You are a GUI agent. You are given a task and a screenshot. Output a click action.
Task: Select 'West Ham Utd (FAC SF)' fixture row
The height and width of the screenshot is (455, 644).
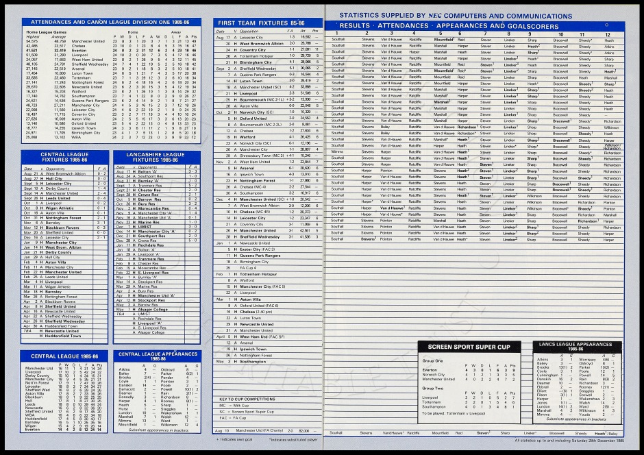click(262, 336)
